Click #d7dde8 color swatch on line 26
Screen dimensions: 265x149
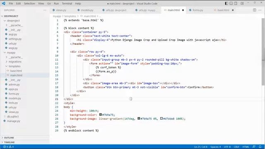click(161, 118)
